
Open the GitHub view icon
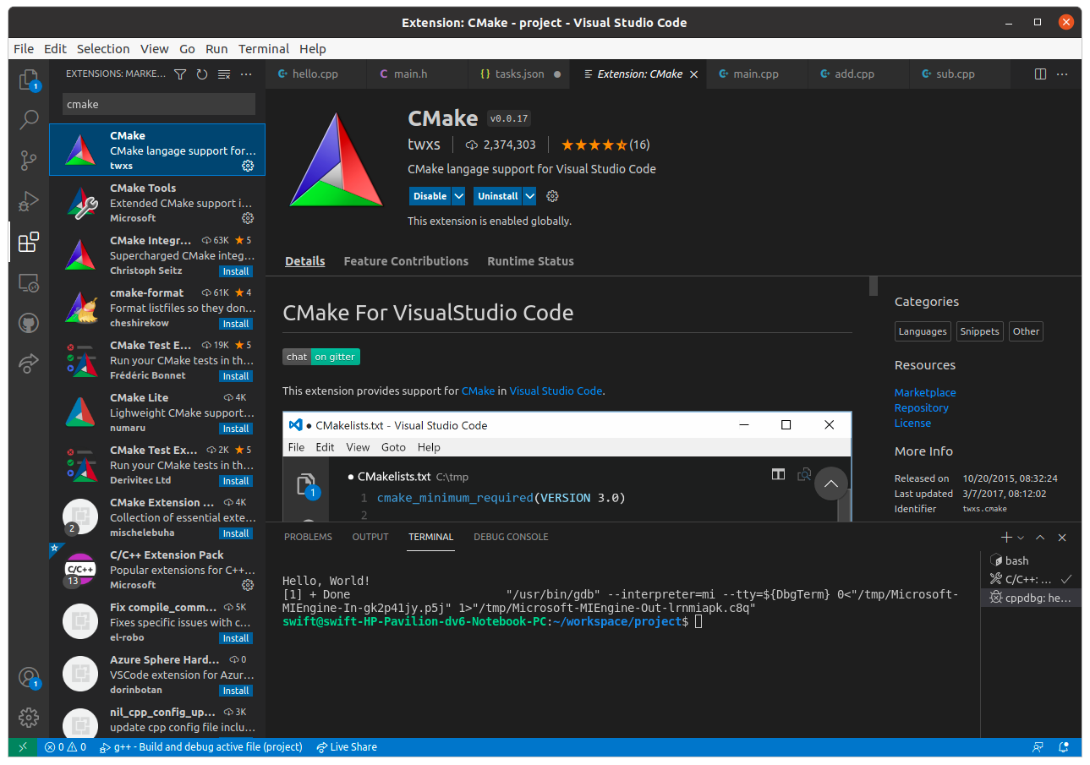(29, 323)
